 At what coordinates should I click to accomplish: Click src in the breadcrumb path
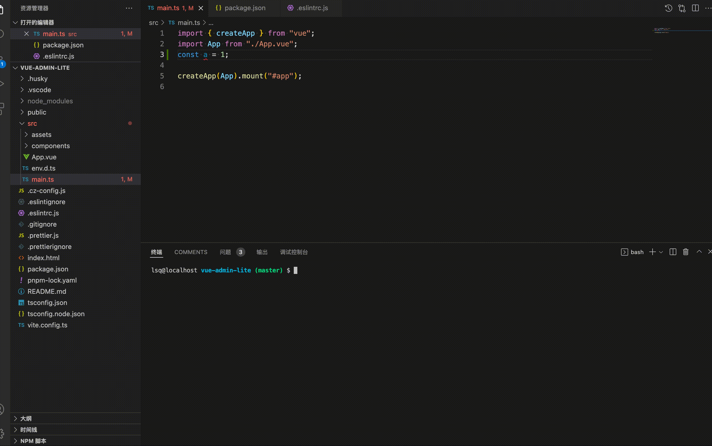point(154,23)
